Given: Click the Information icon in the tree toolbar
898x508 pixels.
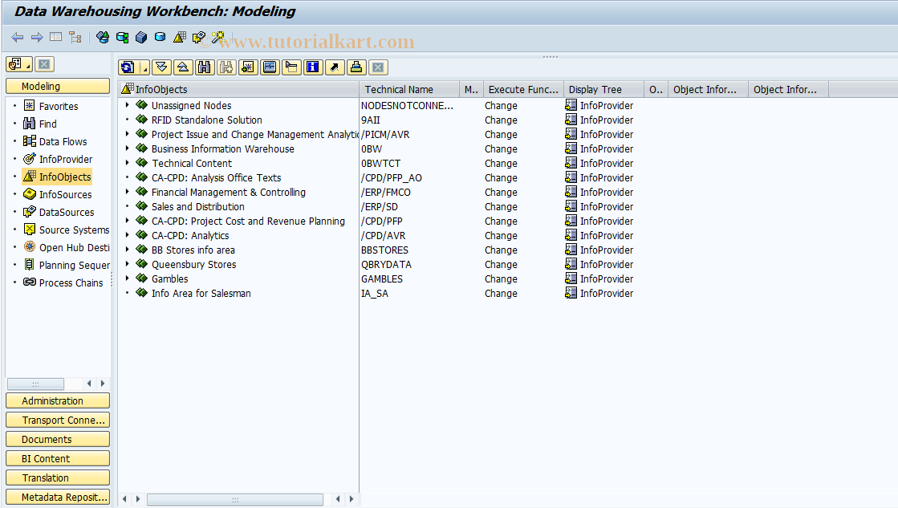Looking at the screenshot, I should pyautogui.click(x=312, y=67).
